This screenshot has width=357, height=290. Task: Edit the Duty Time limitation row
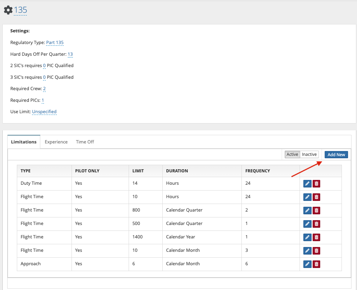coord(307,184)
